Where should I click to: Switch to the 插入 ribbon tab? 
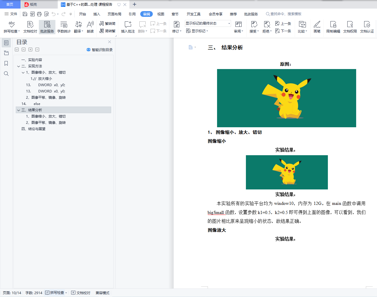click(x=97, y=14)
